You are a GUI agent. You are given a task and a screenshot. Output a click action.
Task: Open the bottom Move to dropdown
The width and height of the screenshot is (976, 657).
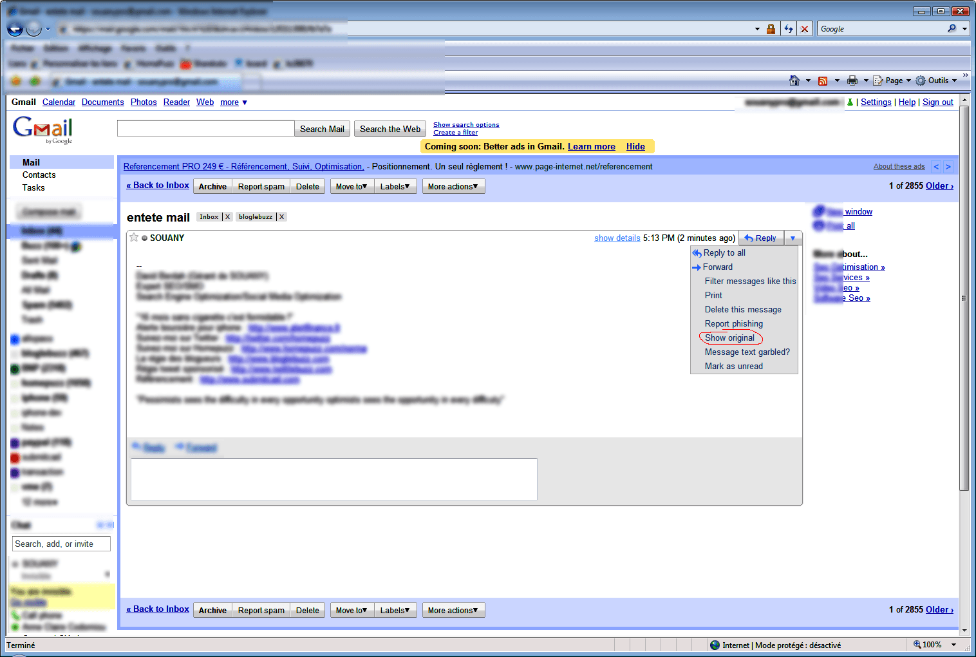point(352,611)
